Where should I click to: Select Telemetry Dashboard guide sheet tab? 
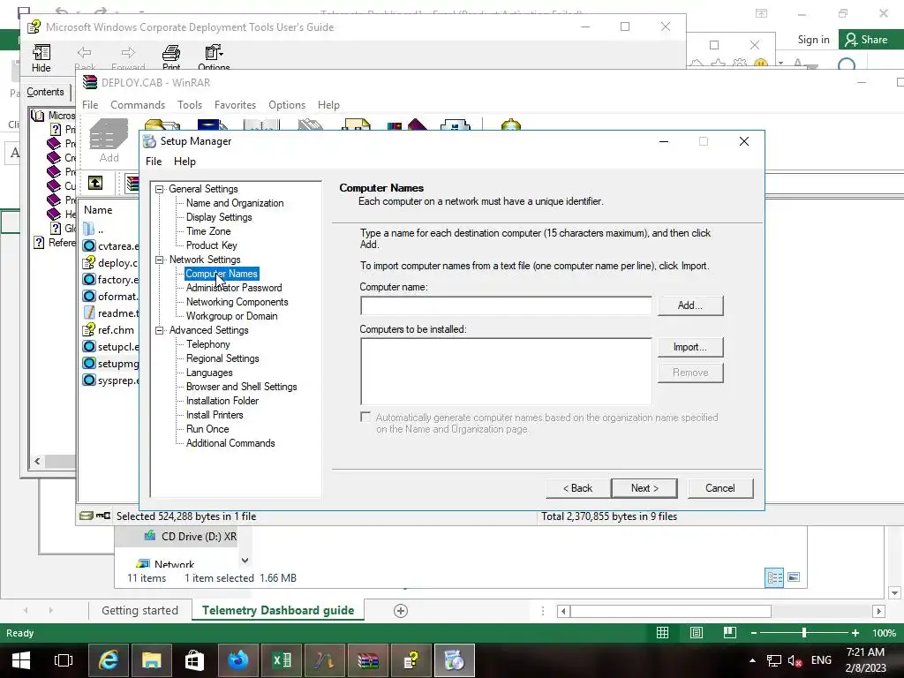coord(278,611)
